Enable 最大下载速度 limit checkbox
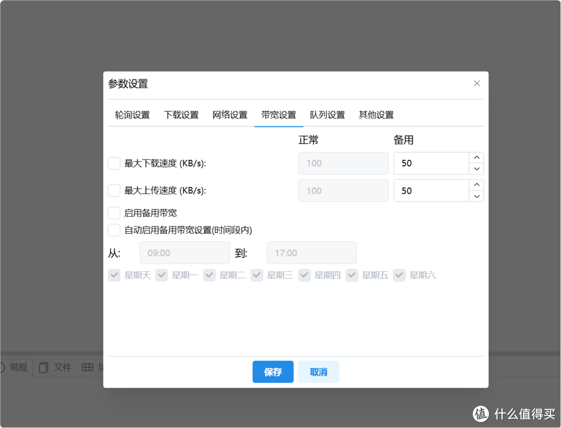The height and width of the screenshot is (428, 561). [114, 163]
